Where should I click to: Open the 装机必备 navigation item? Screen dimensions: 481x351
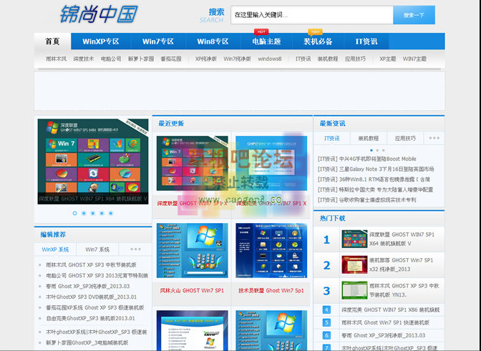coord(318,41)
